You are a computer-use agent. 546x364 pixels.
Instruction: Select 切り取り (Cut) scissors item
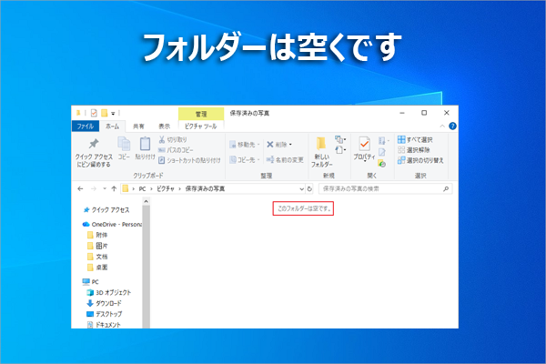click(173, 139)
